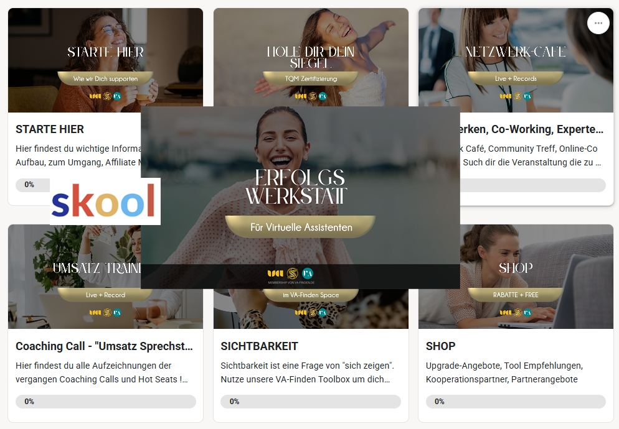Open the 'Hole dir dein Siegel' course image
Image resolution: width=619 pixels, height=429 pixels.
[x=311, y=57]
